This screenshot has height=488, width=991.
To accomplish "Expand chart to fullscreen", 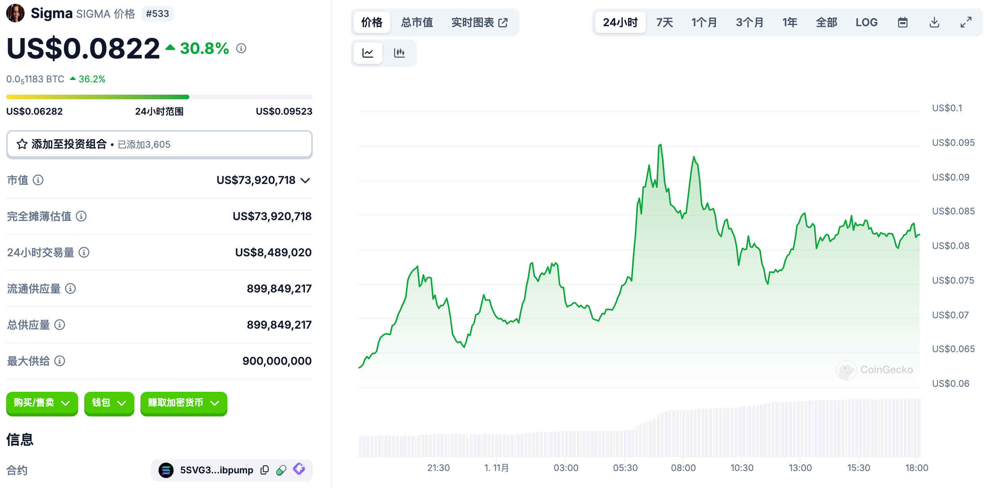I will click(x=966, y=22).
